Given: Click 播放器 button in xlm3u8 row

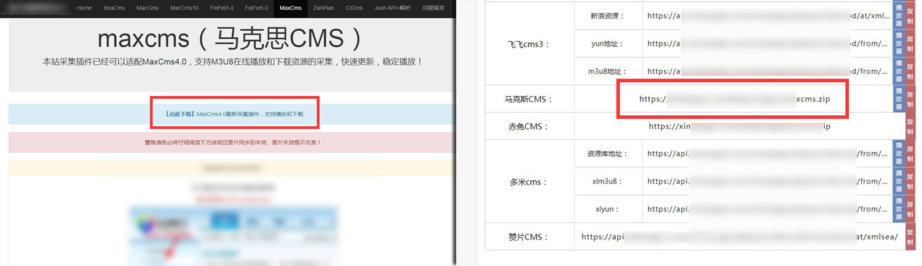Looking at the screenshot, I should coord(899,181).
